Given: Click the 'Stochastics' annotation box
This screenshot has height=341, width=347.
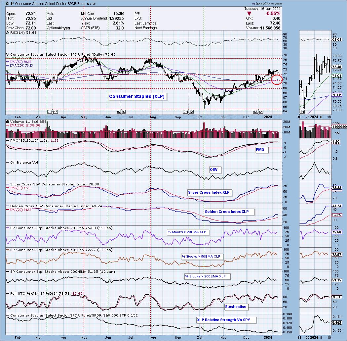Looking at the screenshot, I should pos(236,307).
